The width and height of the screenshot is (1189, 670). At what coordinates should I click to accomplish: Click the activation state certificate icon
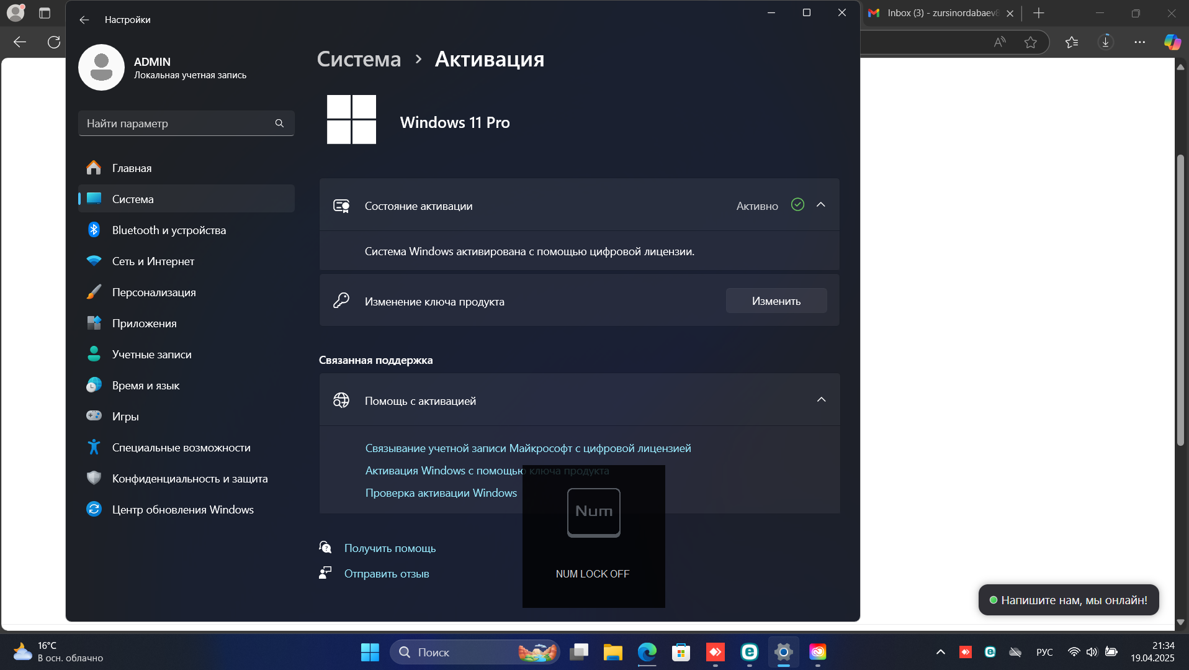341,206
